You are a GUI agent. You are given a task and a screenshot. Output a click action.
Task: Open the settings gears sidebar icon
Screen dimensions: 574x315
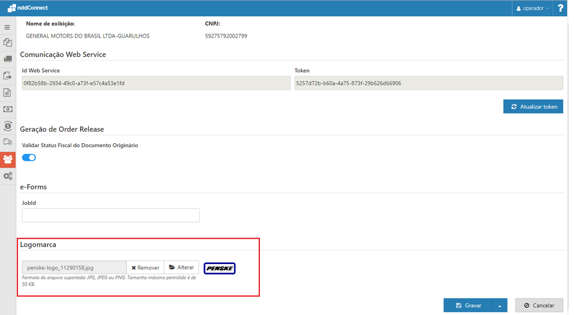tap(7, 176)
